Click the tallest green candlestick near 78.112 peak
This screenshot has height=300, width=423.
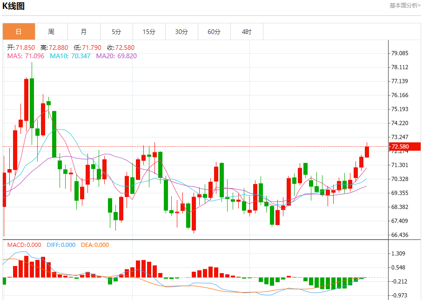[32, 103]
